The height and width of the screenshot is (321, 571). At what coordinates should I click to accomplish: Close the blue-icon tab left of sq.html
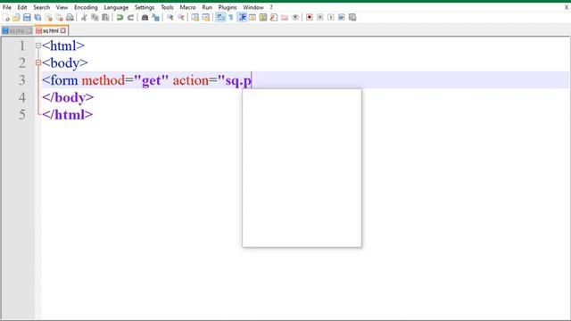pos(29,31)
